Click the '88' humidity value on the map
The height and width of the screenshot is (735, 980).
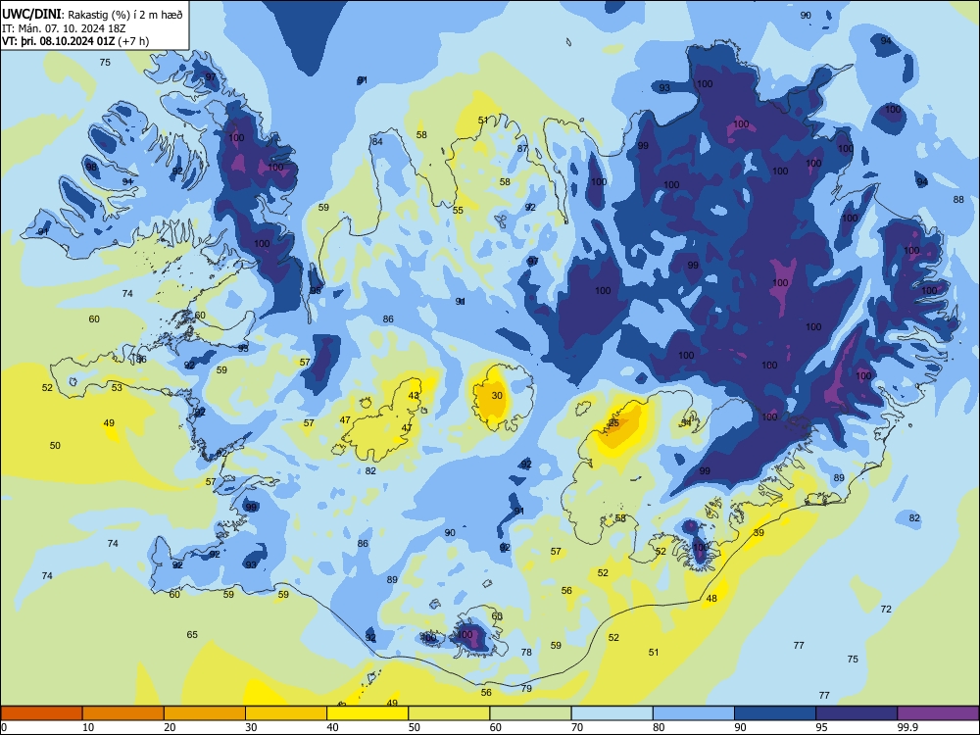click(958, 199)
